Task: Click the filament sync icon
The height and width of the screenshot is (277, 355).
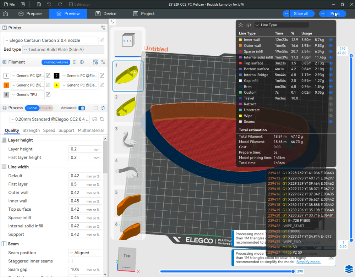Action: 95,62
